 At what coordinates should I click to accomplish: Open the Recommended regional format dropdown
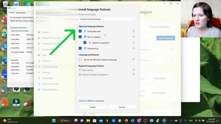(160, 93)
